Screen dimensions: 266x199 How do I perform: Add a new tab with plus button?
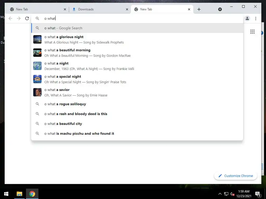(199, 9)
